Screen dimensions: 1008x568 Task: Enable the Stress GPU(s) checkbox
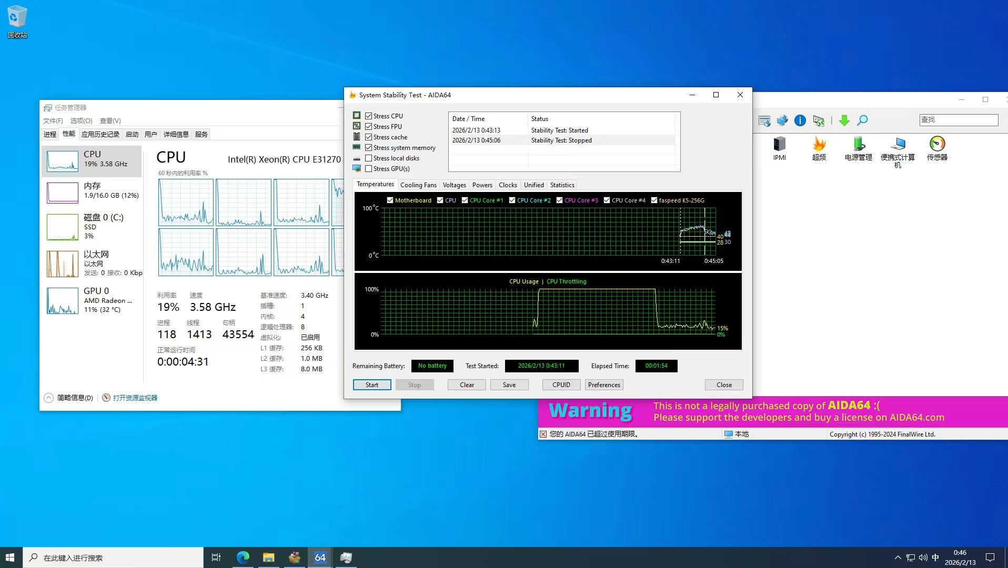(x=369, y=169)
